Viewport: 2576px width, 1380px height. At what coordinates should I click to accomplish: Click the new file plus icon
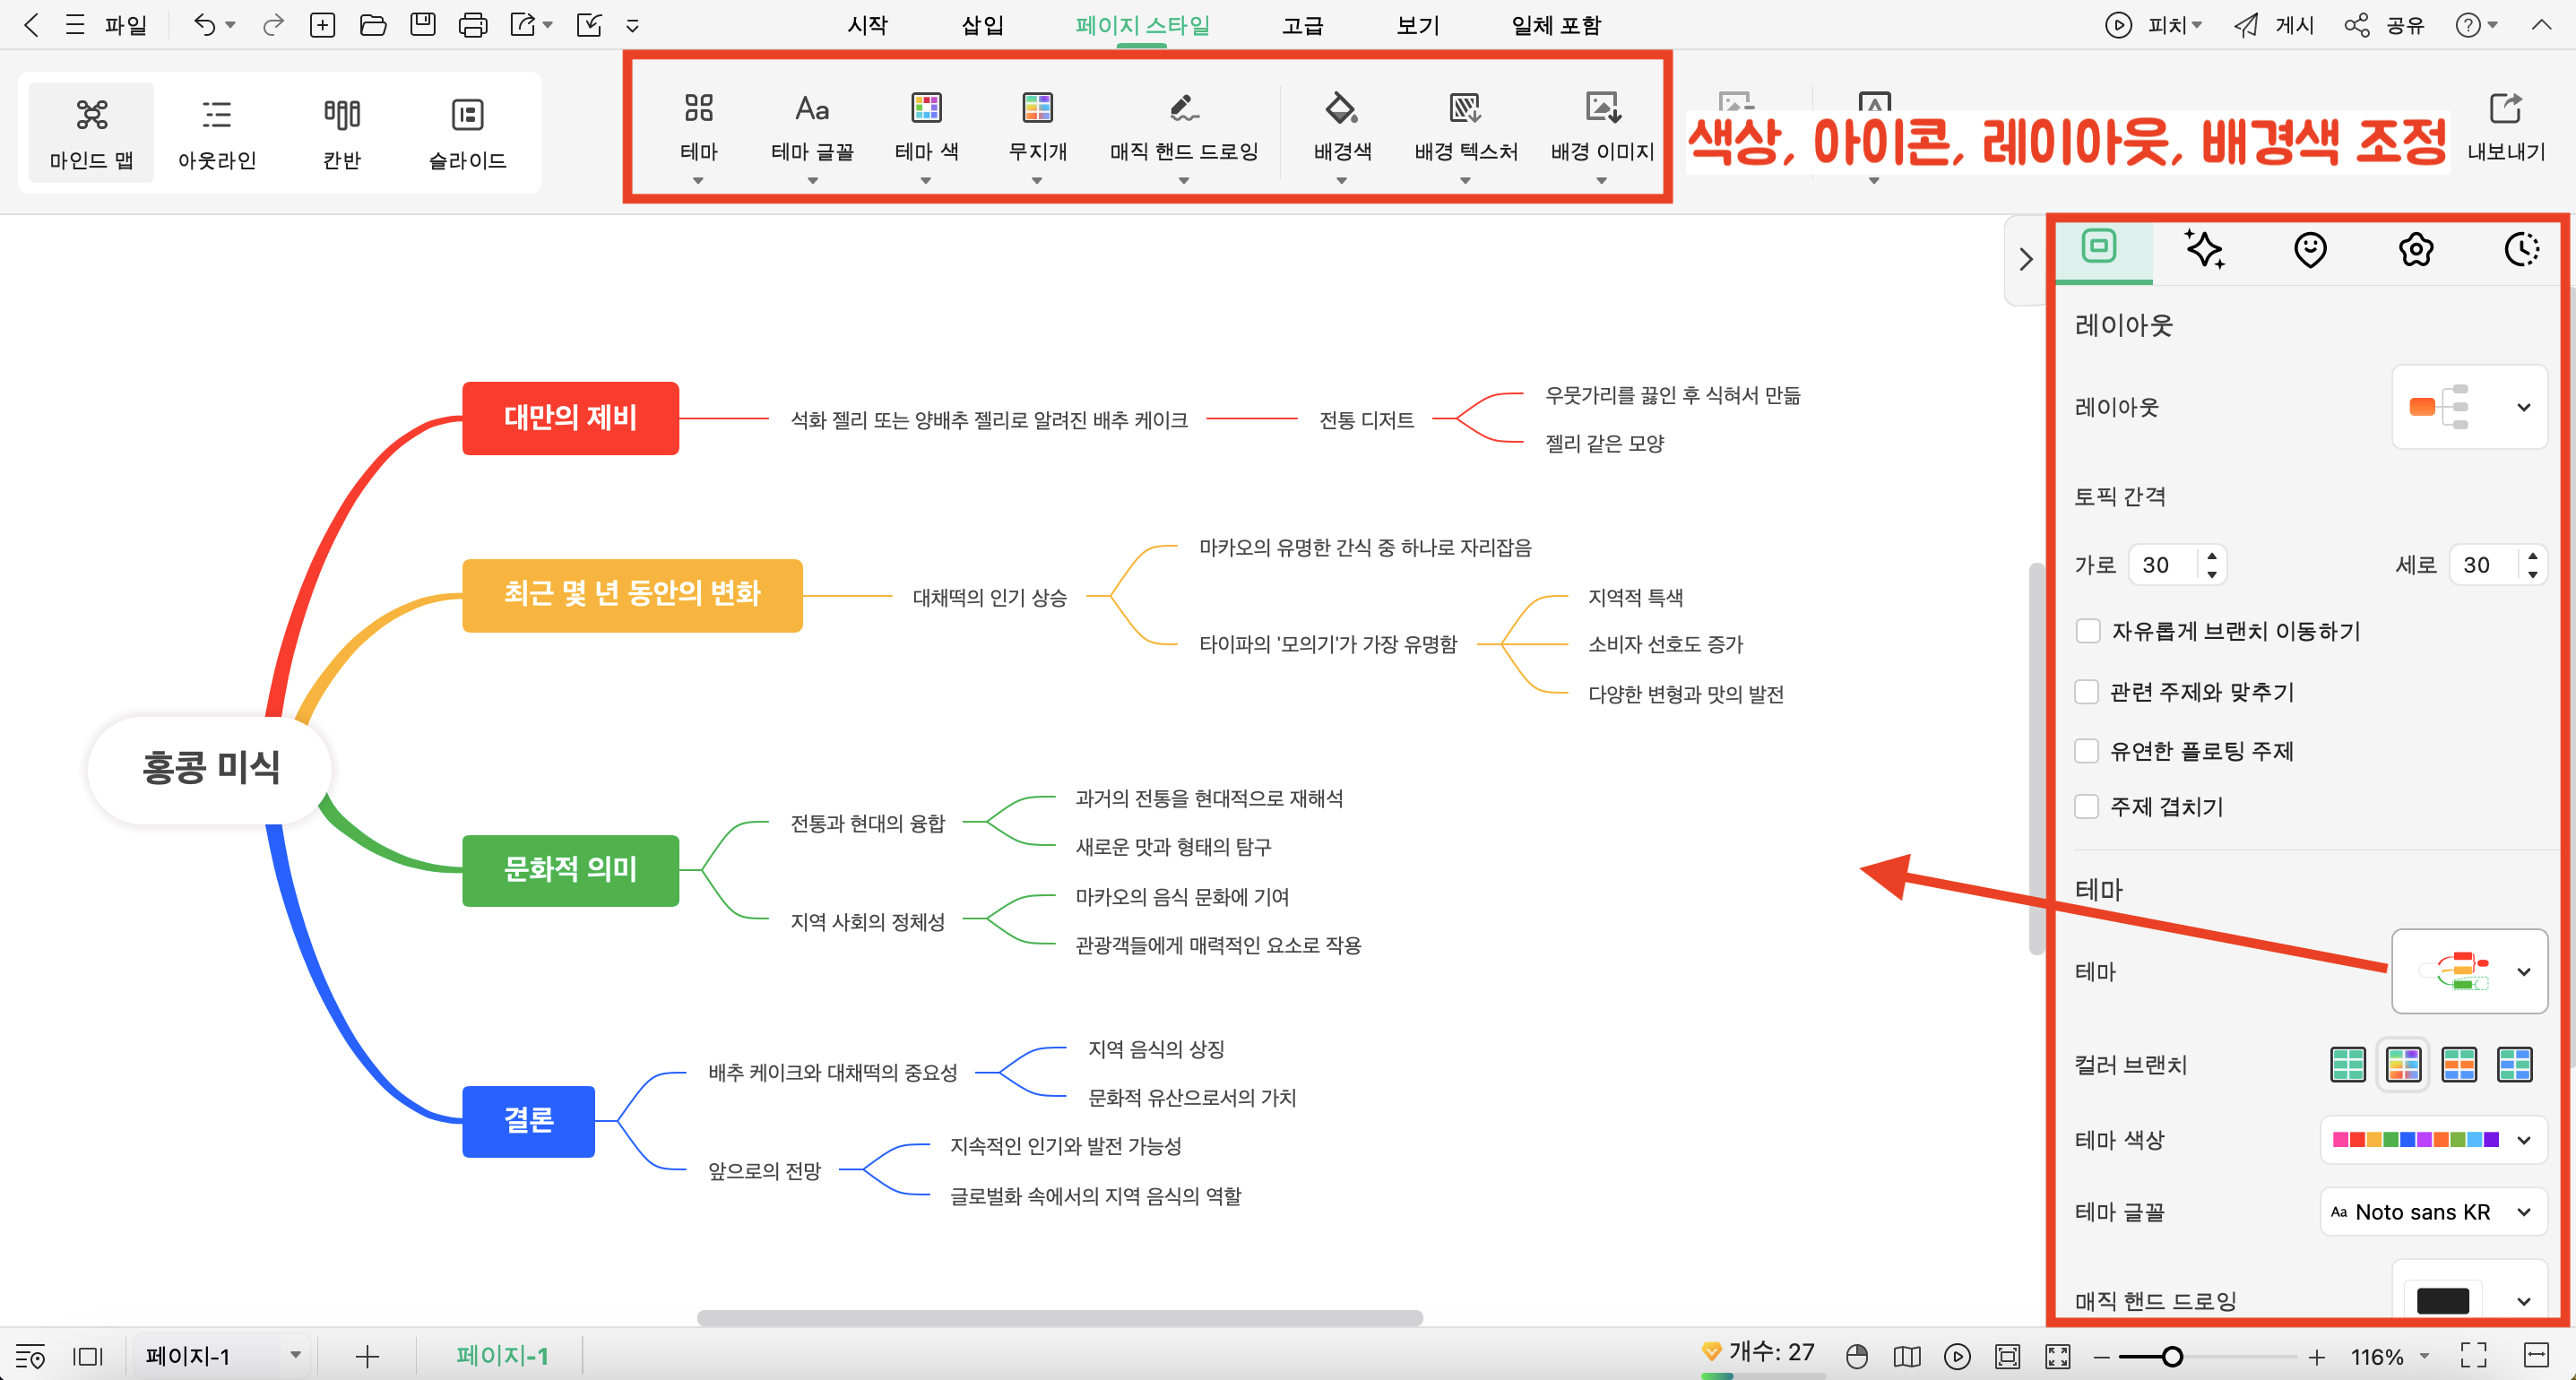click(x=322, y=25)
